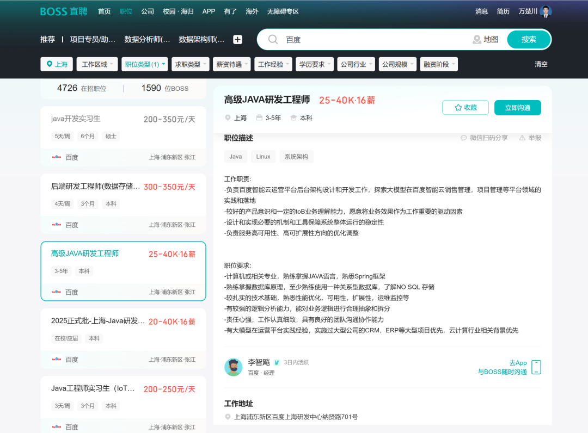Open java开发实习生 job card
This screenshot has width=588, height=433.
pyautogui.click(x=123, y=135)
